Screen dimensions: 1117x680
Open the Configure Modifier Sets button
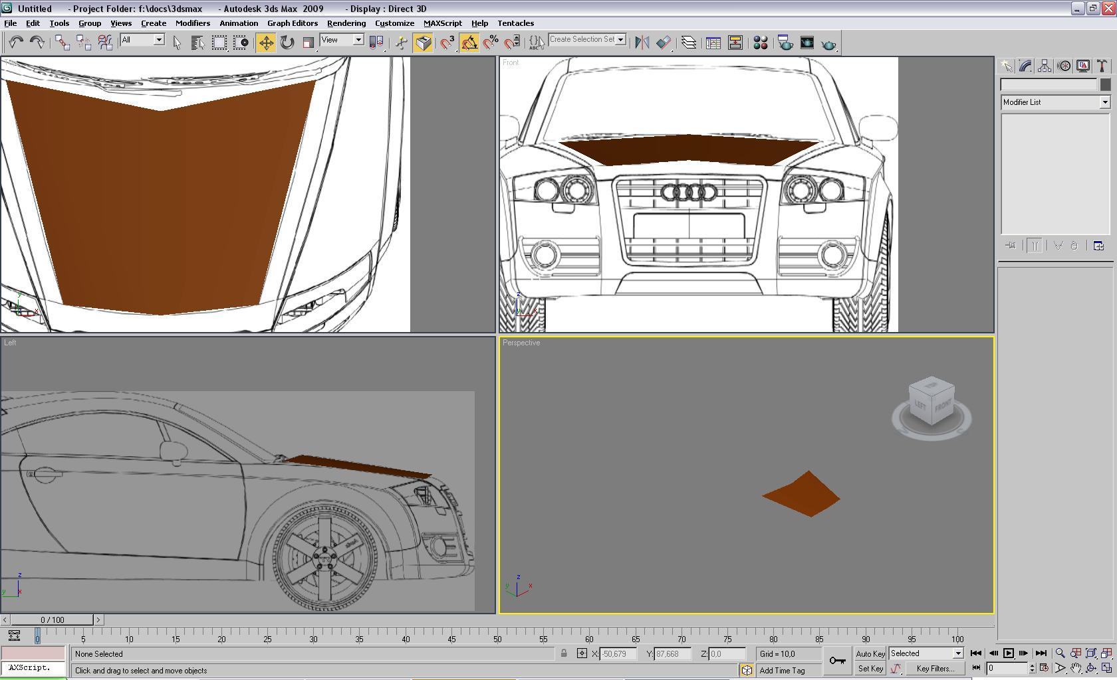pyautogui.click(x=1098, y=246)
